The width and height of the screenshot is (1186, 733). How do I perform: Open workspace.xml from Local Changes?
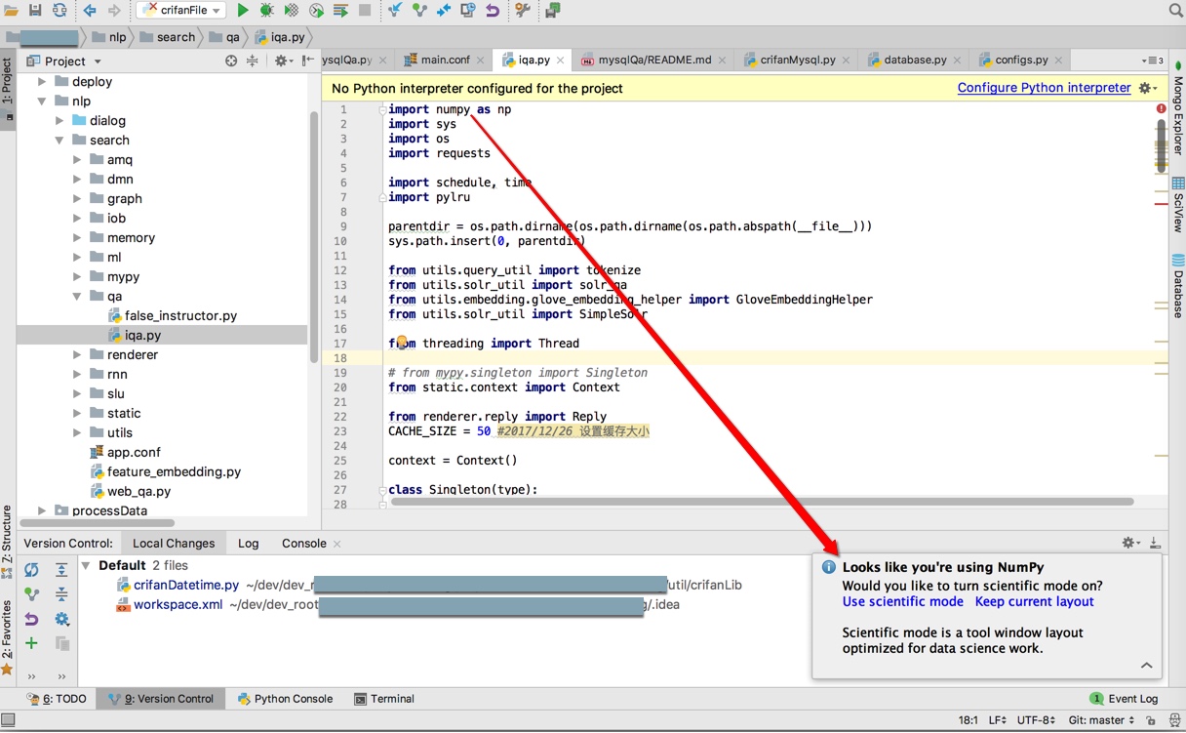pos(178,605)
